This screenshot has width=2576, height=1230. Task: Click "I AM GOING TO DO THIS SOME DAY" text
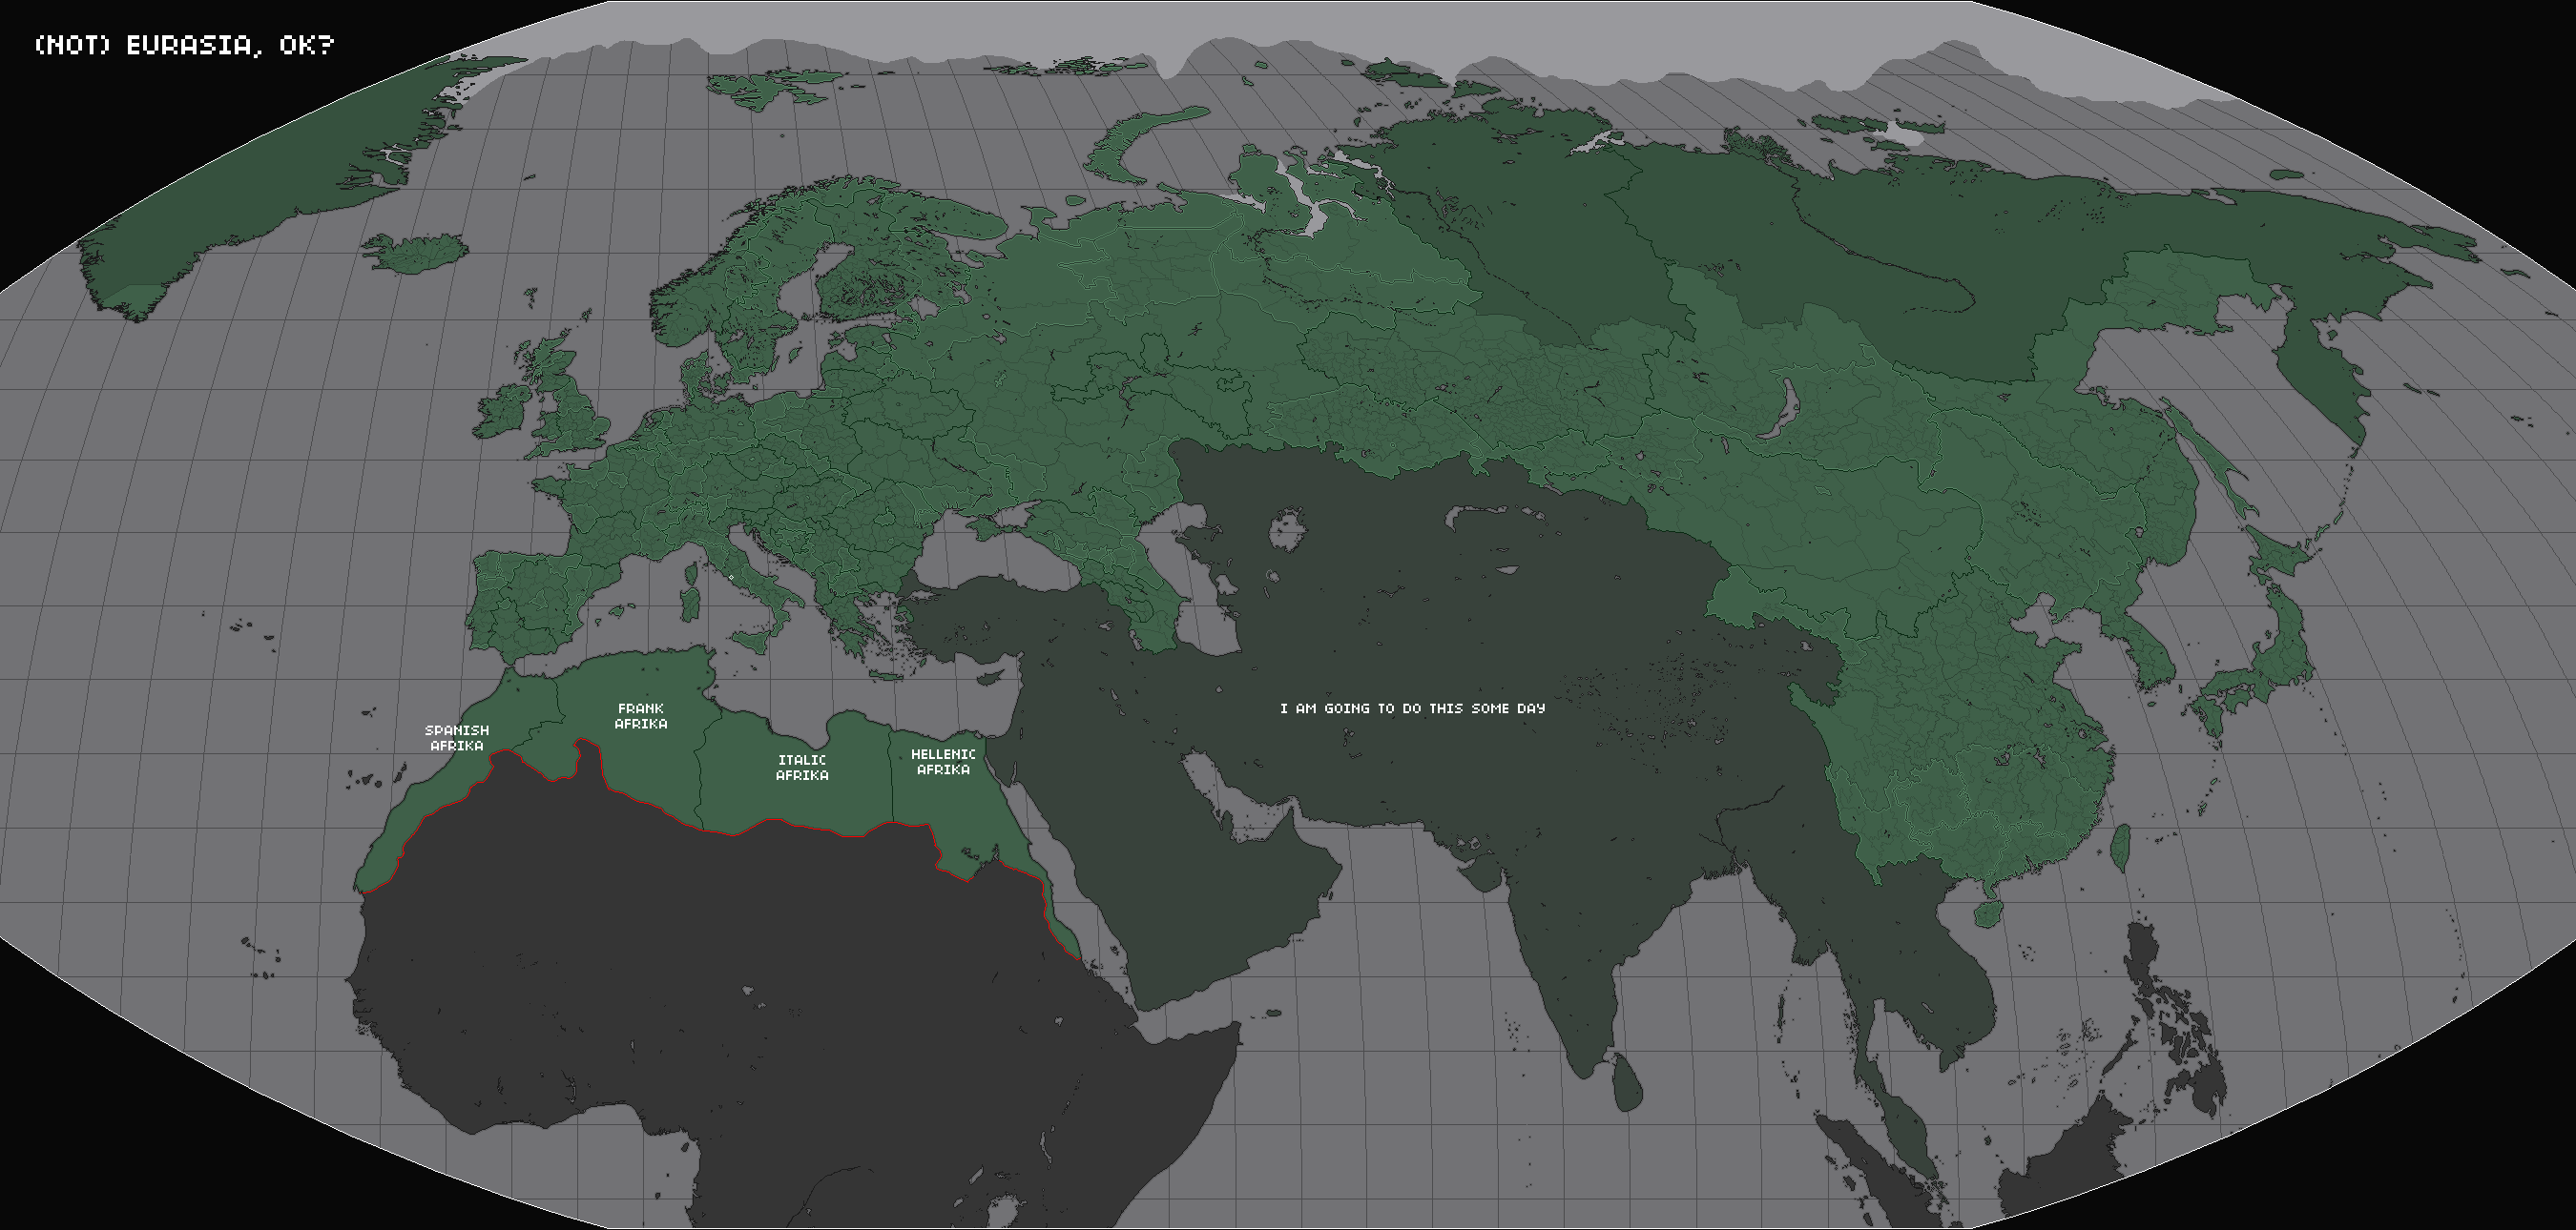[1413, 708]
